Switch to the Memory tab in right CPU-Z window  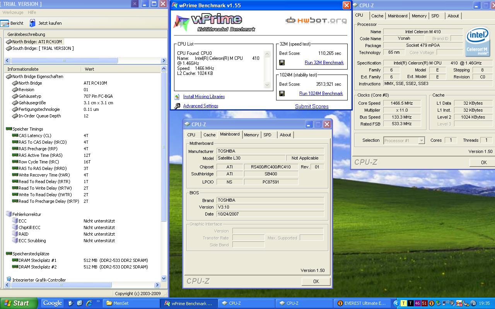[419, 16]
